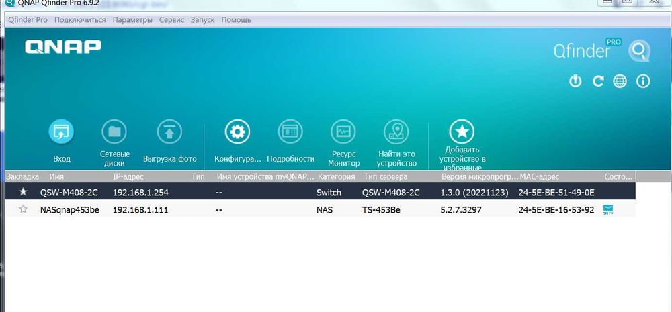The width and height of the screenshot is (672, 312).
Task: Open the Qfinder Pro menu
Action: pyautogui.click(x=28, y=20)
